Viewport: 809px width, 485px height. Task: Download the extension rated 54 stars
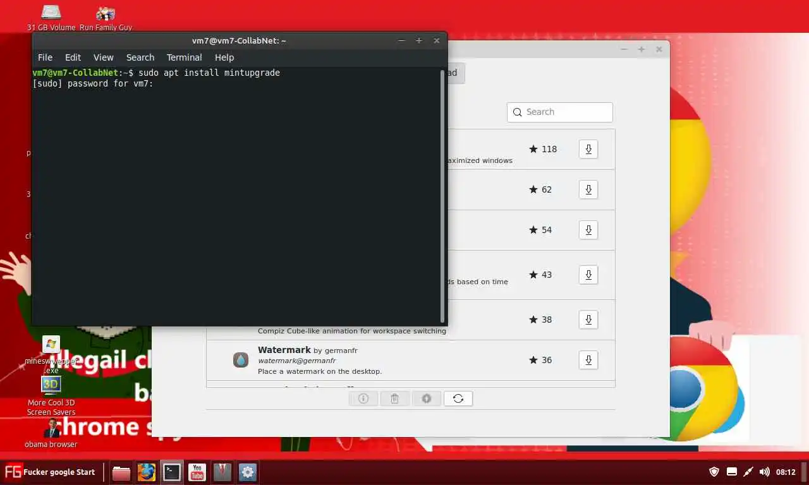(x=588, y=230)
